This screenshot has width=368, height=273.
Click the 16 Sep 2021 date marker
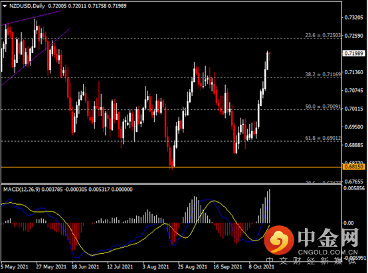(x=228, y=266)
